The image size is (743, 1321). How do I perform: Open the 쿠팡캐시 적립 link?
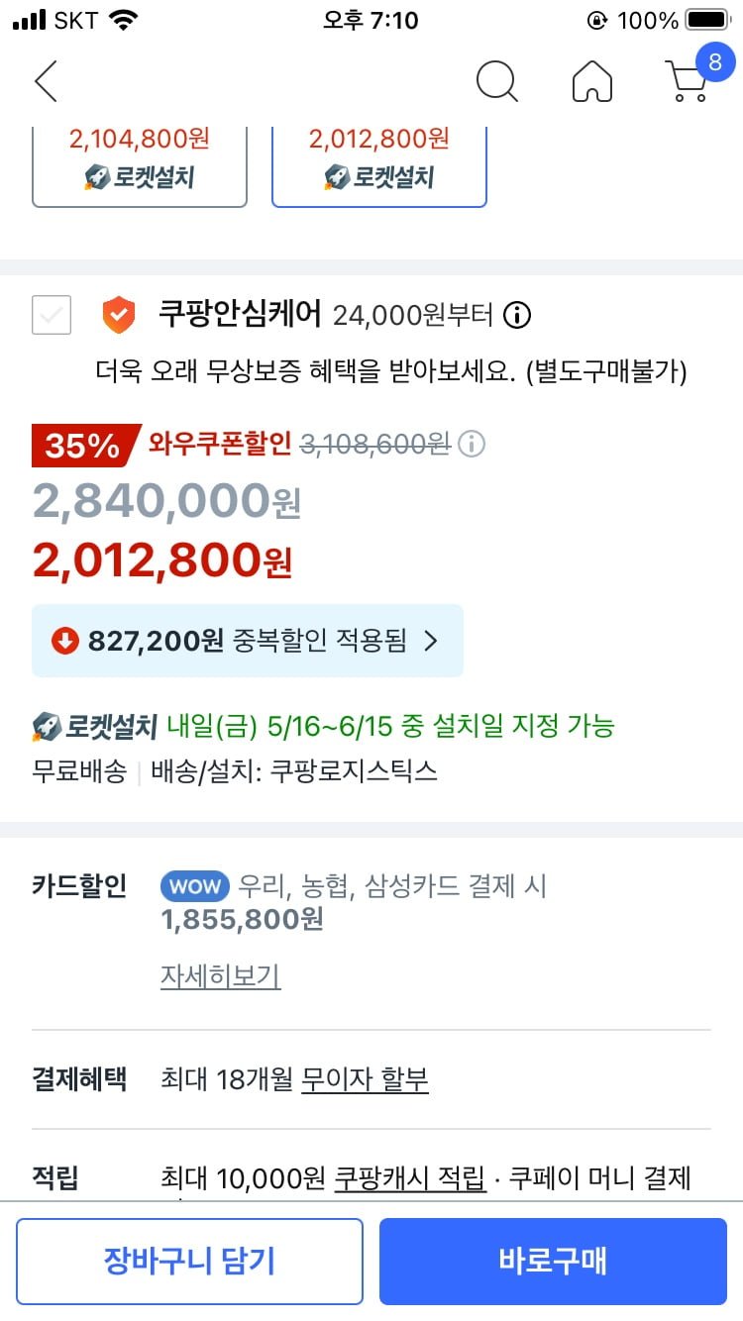410,1177
